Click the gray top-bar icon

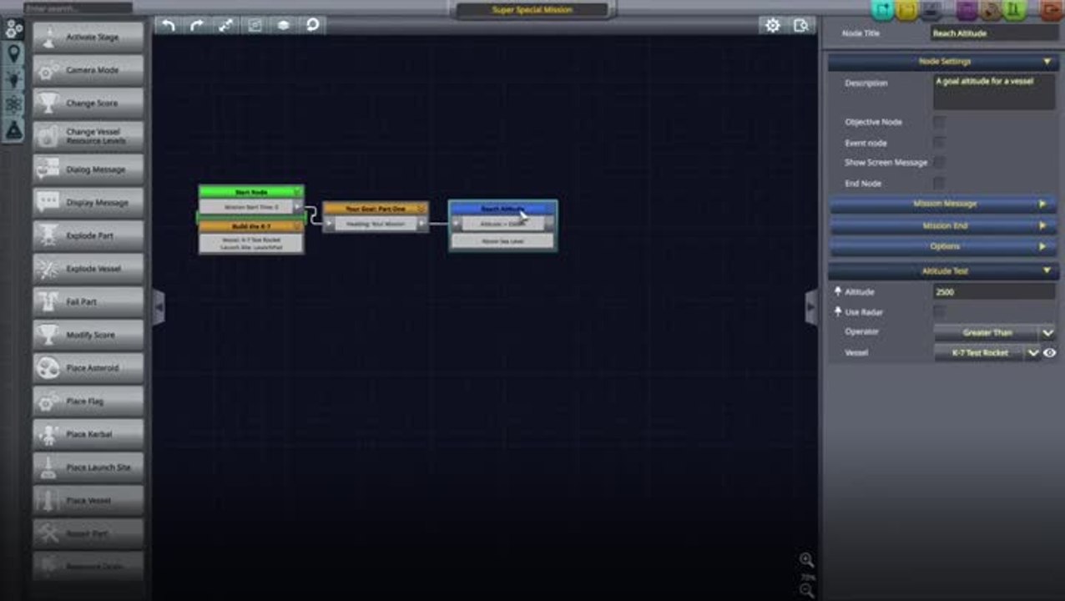pyautogui.click(x=931, y=10)
